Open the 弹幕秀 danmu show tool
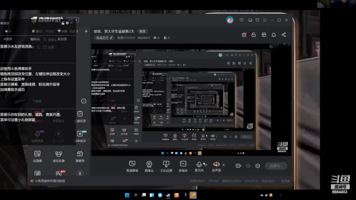Screen dimensions: 356x200 [80, 156]
